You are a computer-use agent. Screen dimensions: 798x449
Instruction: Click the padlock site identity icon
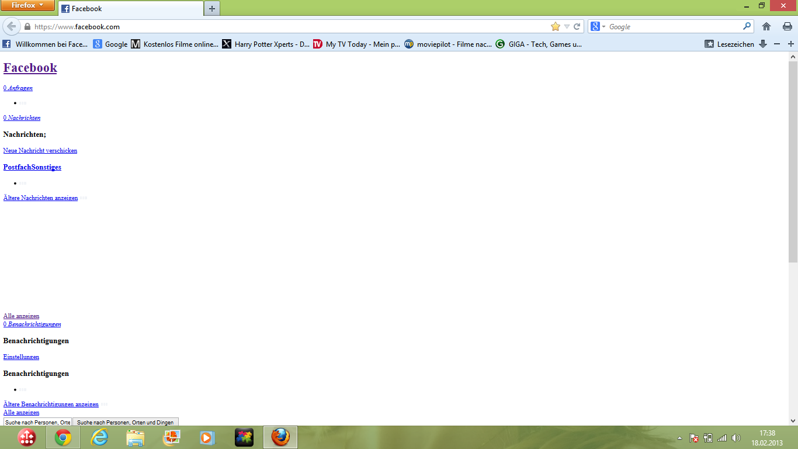coord(27,27)
